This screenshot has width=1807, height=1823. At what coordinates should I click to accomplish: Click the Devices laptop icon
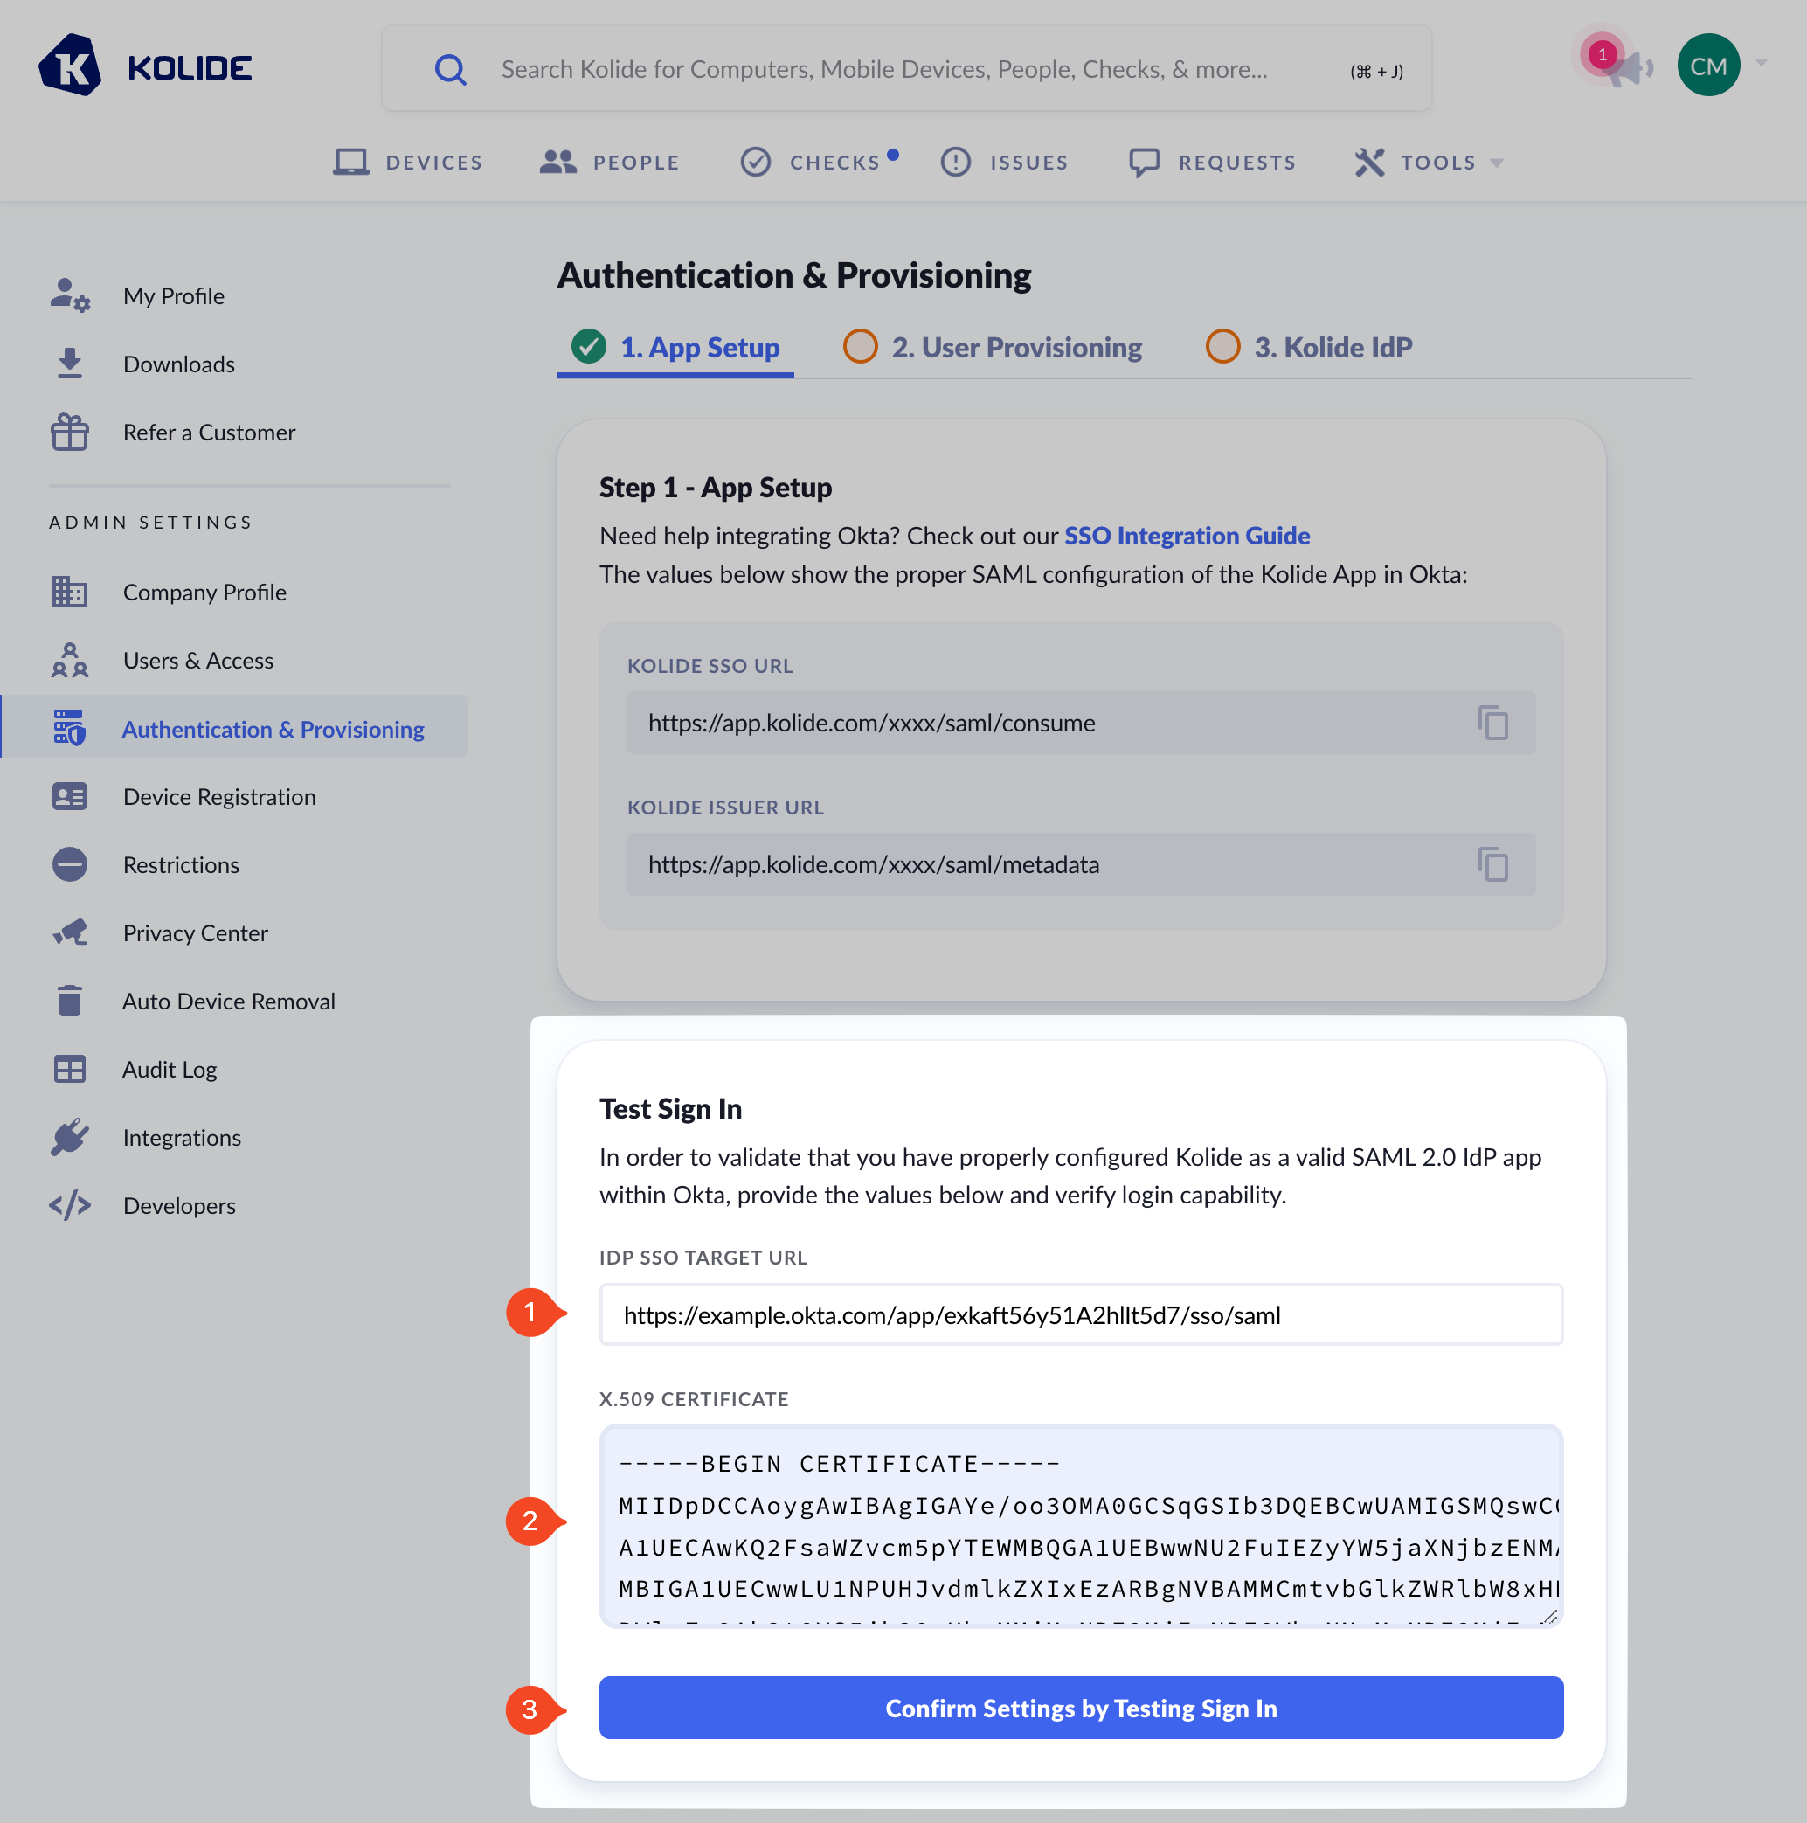pyautogui.click(x=351, y=163)
